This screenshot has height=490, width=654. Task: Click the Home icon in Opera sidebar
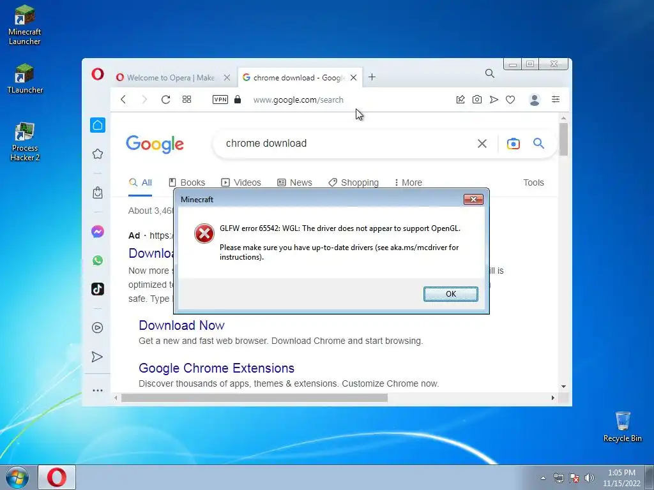pyautogui.click(x=98, y=125)
